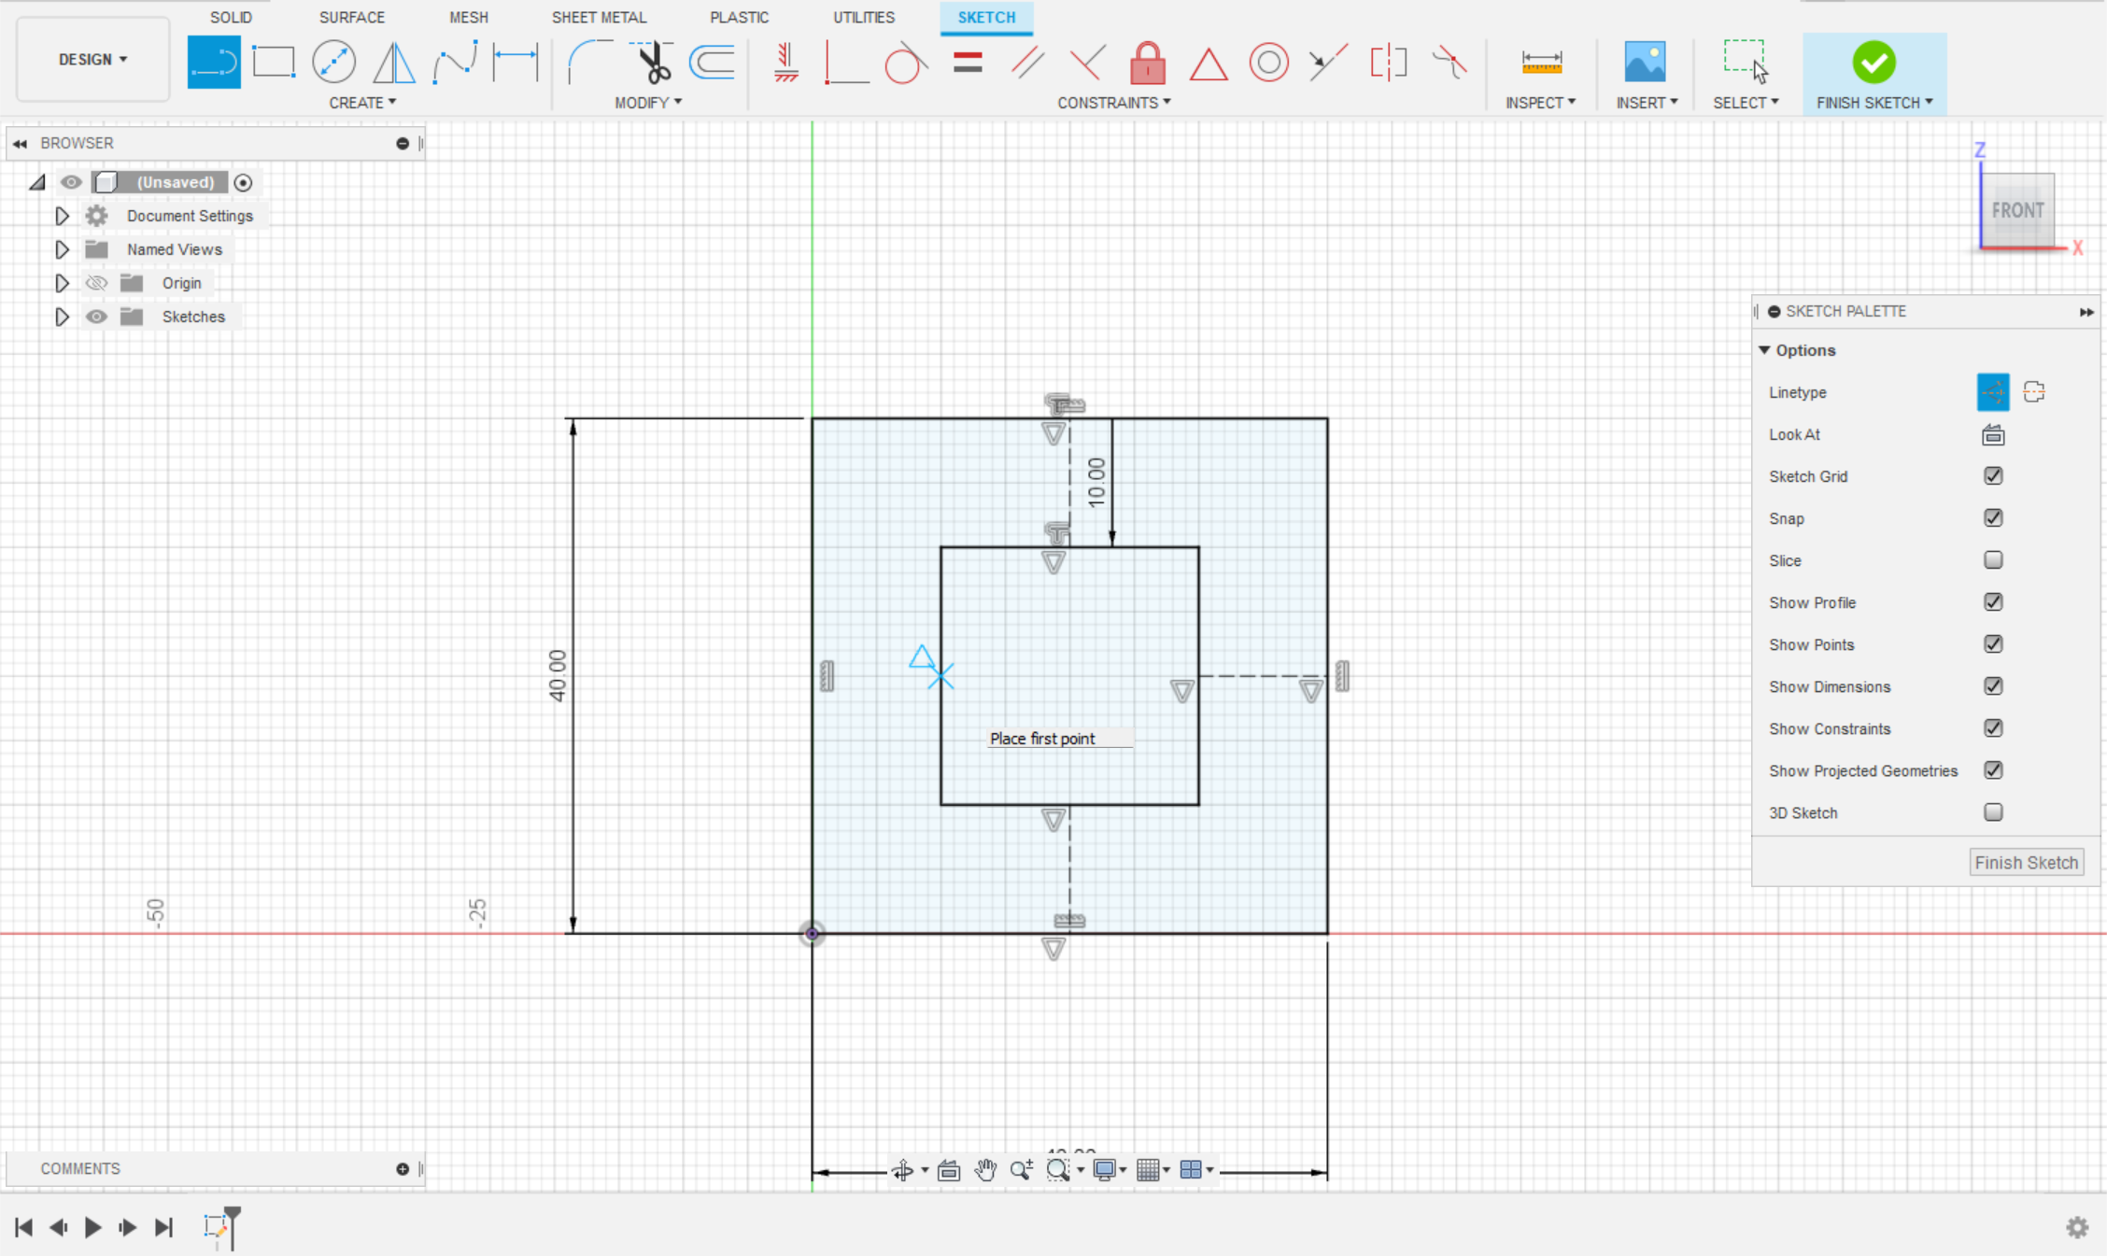Screen dimensions: 2107x1256
Task: Open the Insert image tool
Action: coord(1645,63)
